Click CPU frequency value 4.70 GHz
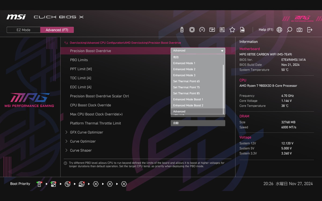 tap(287, 96)
